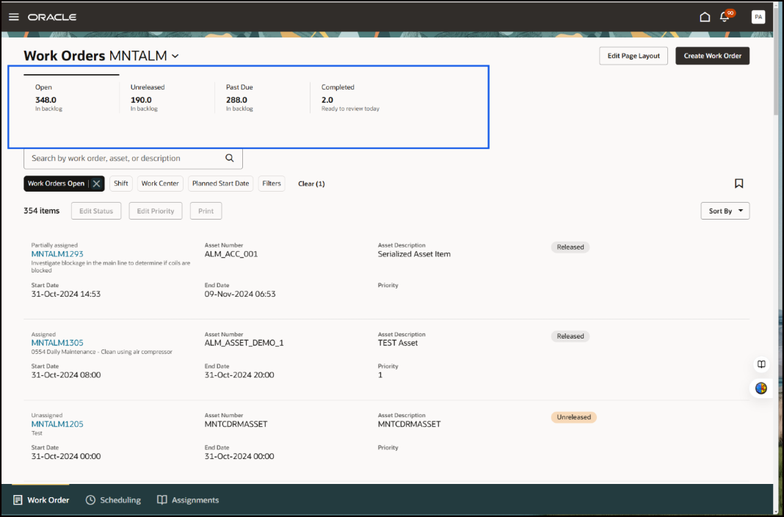
Task: Click the Partially assigned label
Action: coord(54,245)
